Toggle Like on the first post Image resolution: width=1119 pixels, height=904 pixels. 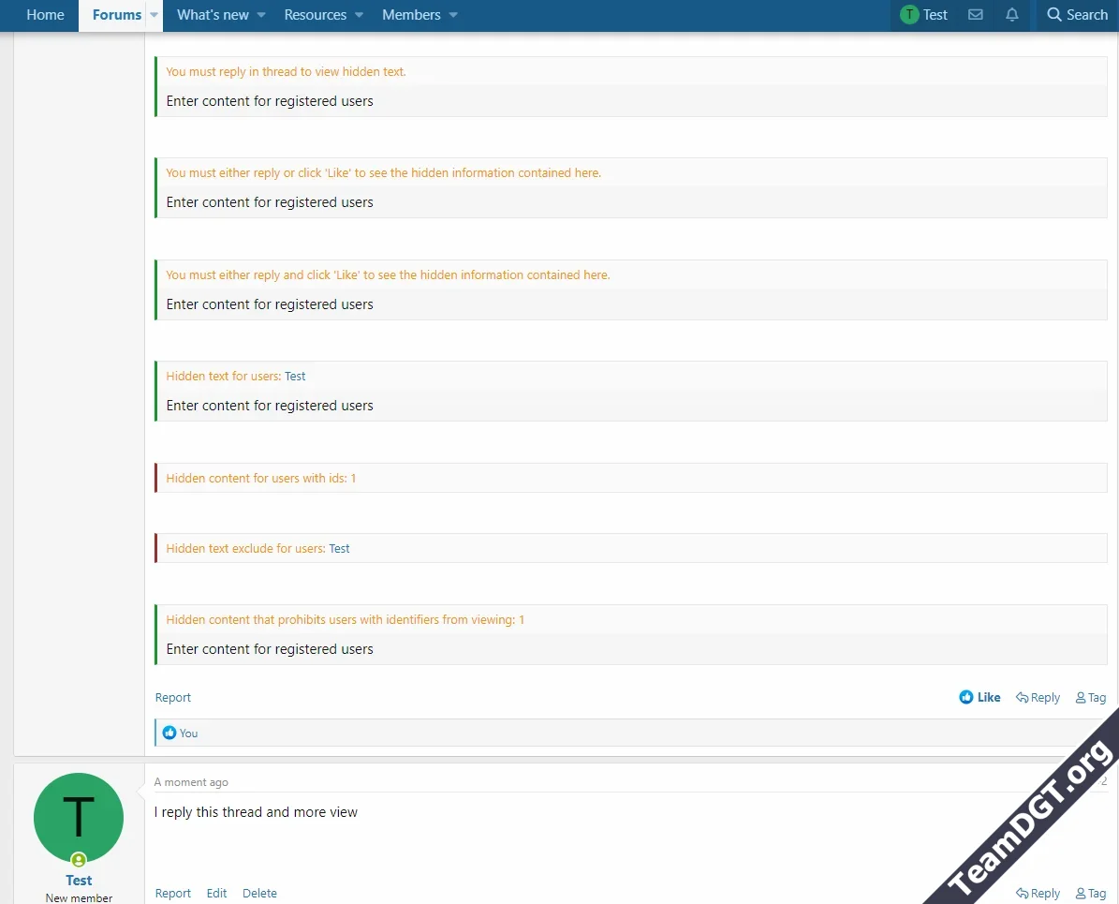(x=979, y=697)
